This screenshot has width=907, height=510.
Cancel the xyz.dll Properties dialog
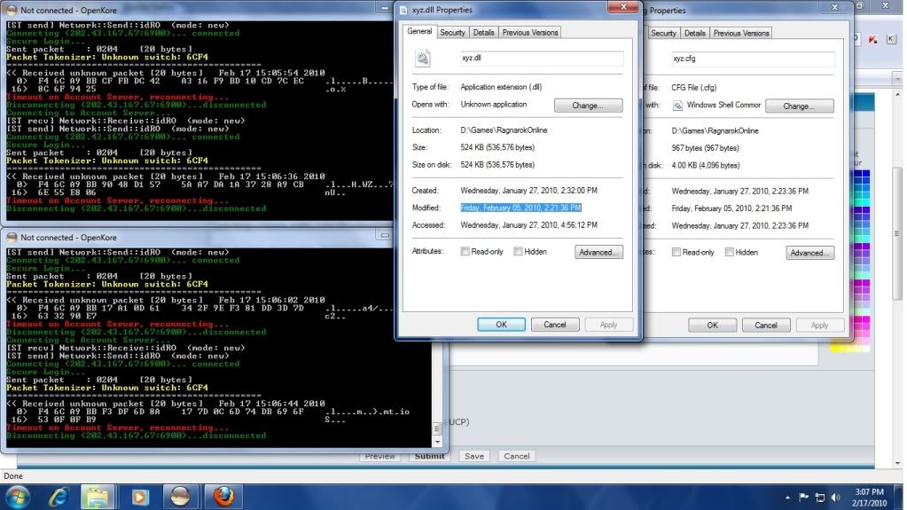pos(555,325)
